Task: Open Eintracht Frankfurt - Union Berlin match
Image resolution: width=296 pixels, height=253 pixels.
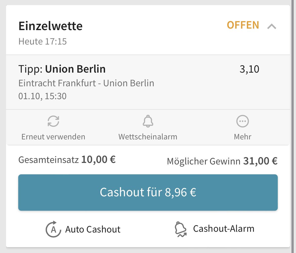Action: (x=86, y=83)
